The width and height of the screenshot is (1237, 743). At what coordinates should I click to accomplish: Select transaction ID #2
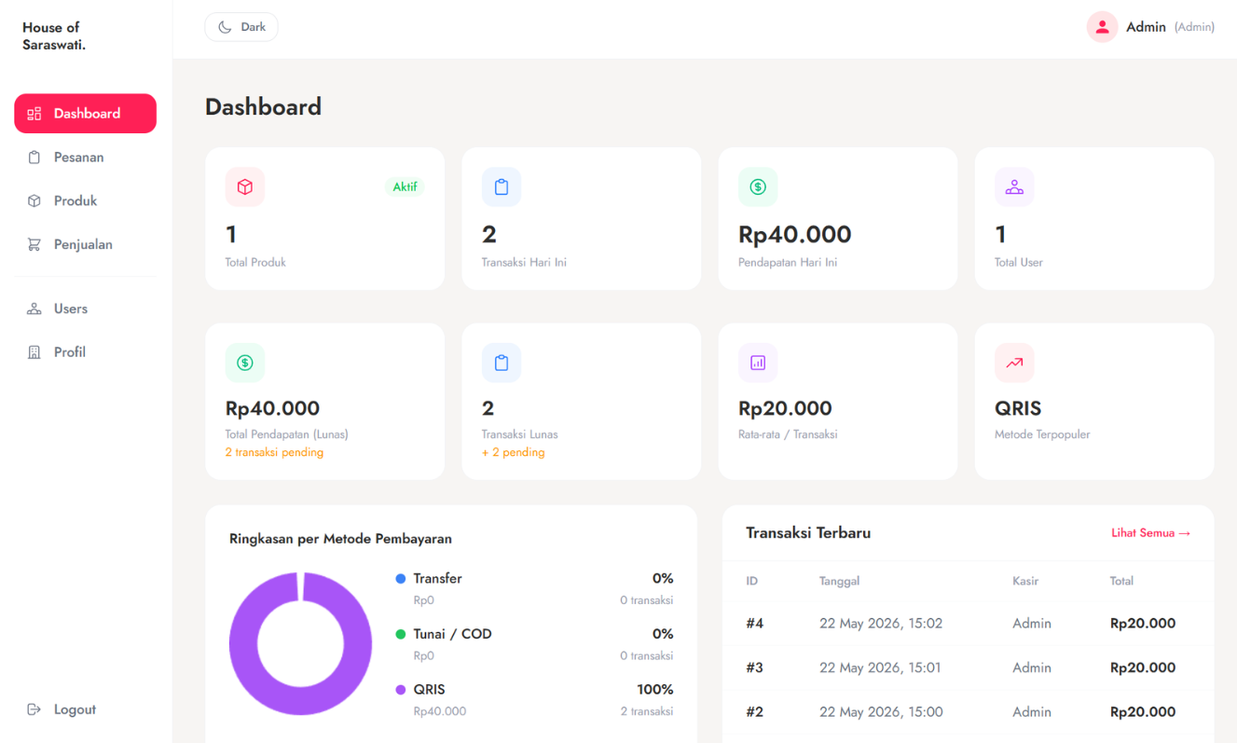pyautogui.click(x=755, y=712)
